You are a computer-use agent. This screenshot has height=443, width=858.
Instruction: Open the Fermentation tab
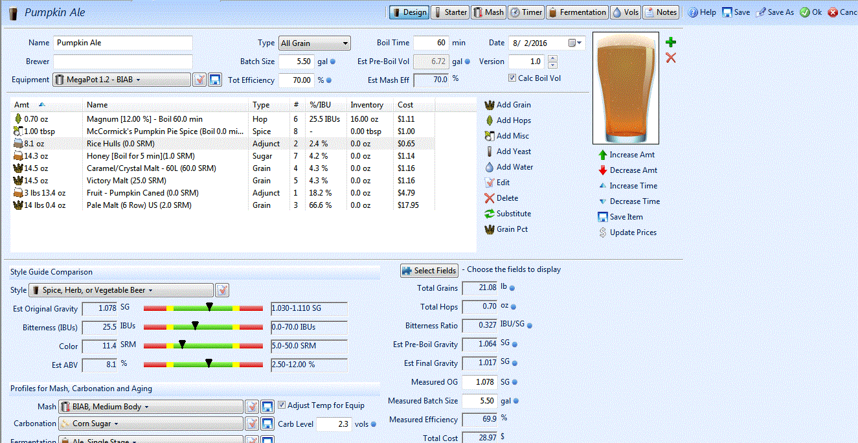pyautogui.click(x=577, y=12)
